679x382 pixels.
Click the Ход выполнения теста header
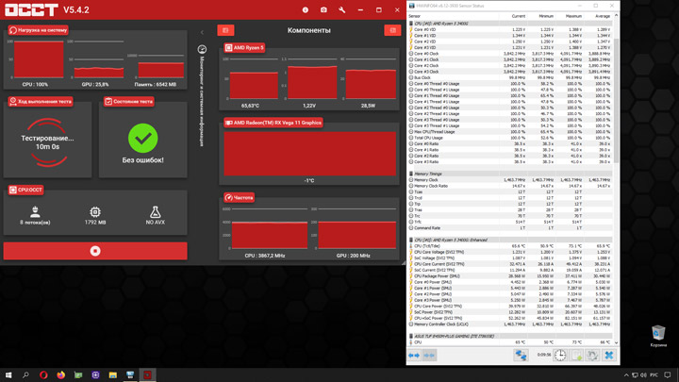41,101
